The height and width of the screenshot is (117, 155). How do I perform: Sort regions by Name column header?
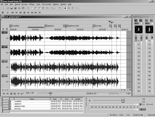(32, 99)
